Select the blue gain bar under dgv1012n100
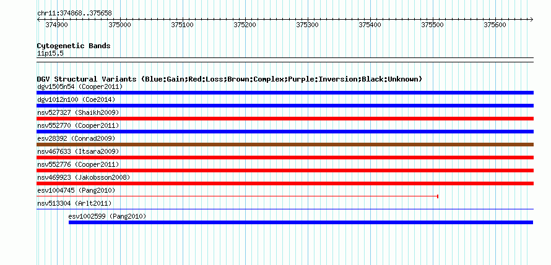551x265 pixels. [x=285, y=106]
